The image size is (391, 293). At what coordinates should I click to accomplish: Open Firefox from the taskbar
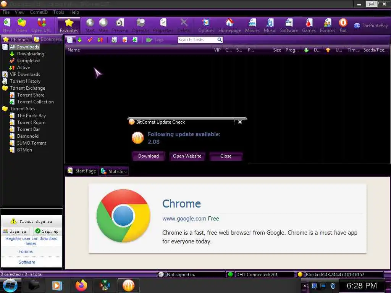(81, 285)
